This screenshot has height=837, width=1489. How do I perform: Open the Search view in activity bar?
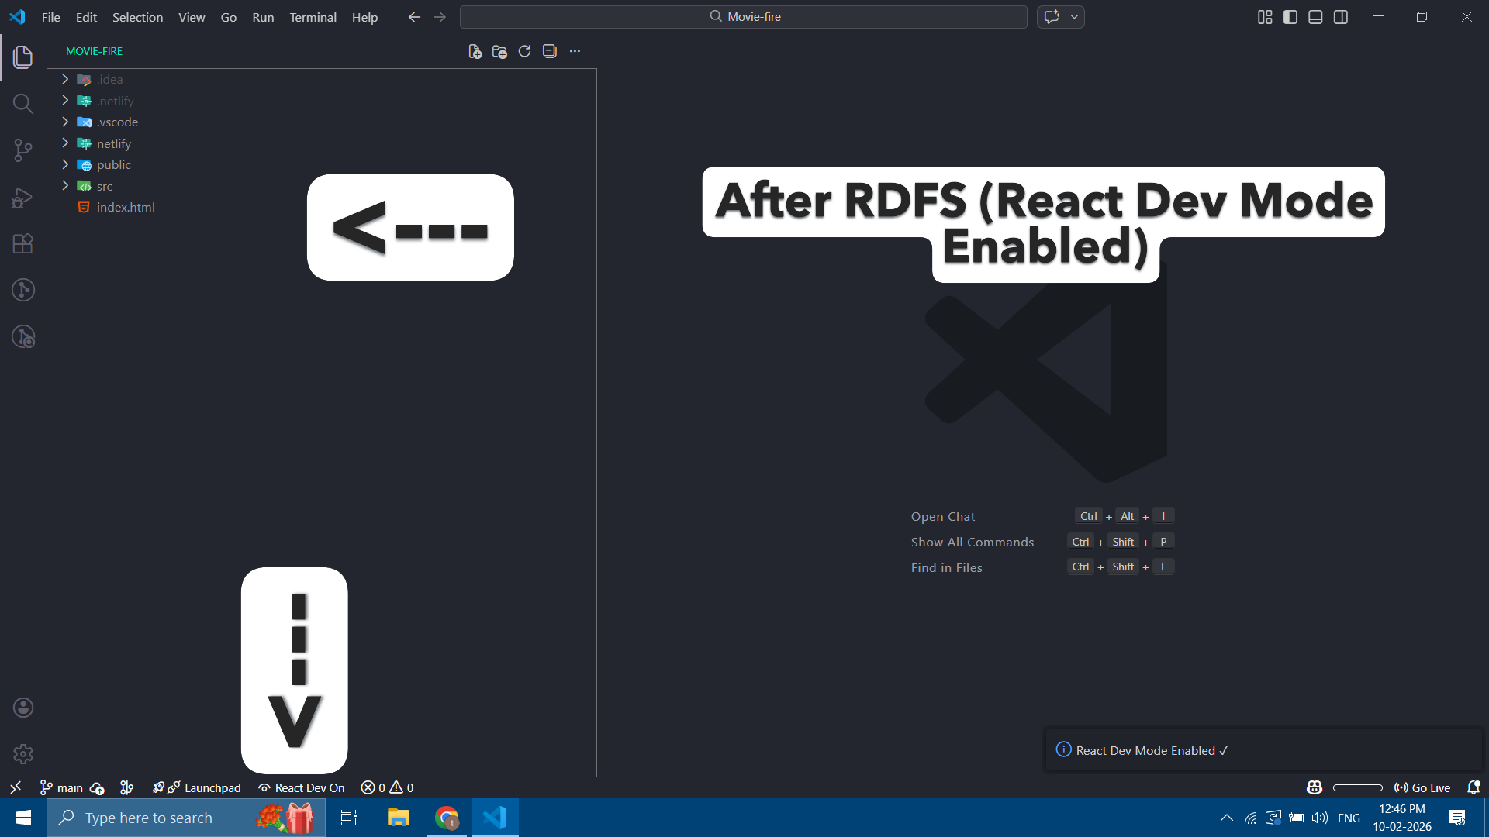click(x=23, y=104)
